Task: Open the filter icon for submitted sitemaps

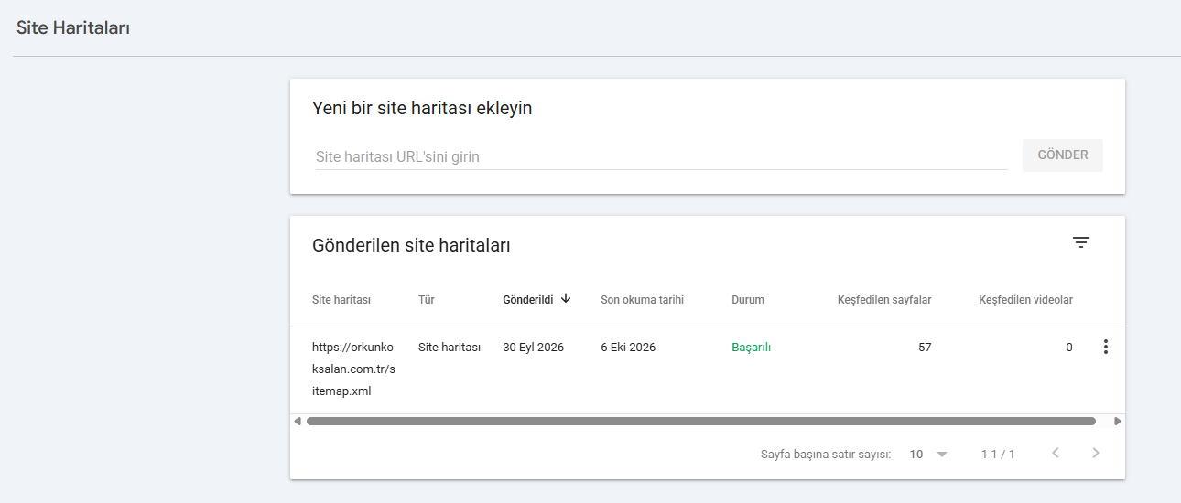Action: (x=1081, y=242)
